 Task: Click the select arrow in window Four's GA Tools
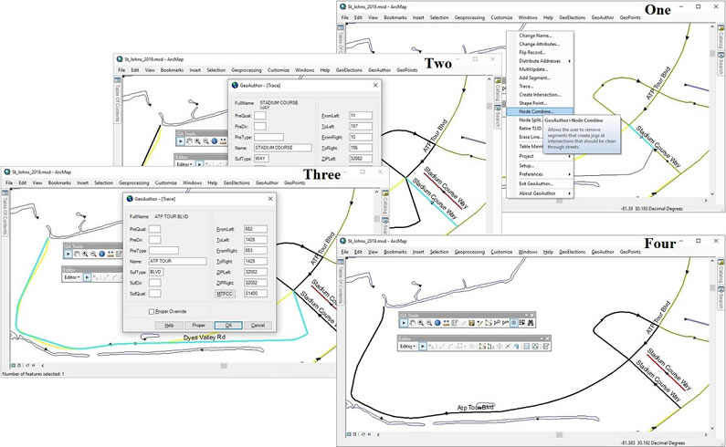coord(403,322)
